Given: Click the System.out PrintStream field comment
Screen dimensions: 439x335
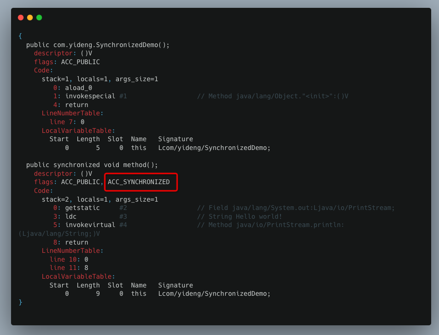Looking at the screenshot, I should point(296,208).
